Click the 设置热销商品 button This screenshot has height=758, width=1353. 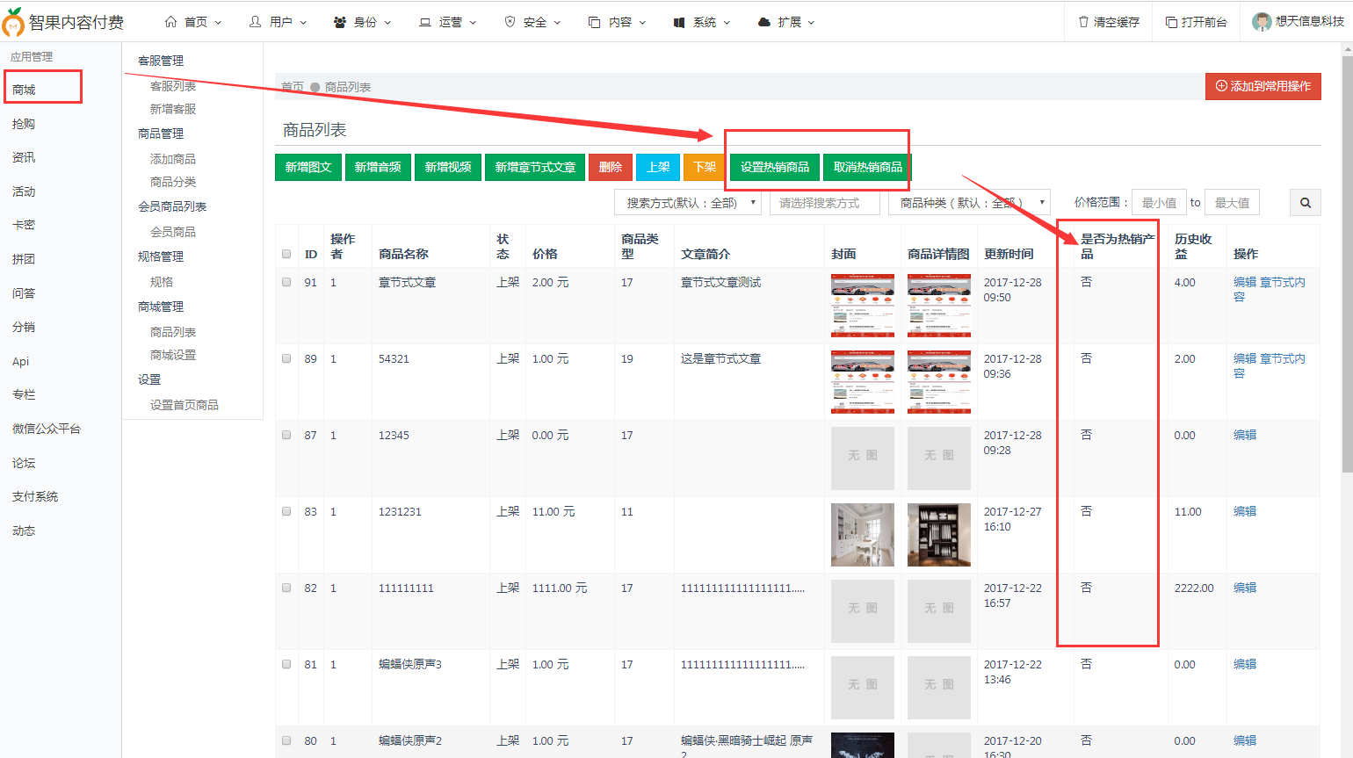pyautogui.click(x=775, y=167)
